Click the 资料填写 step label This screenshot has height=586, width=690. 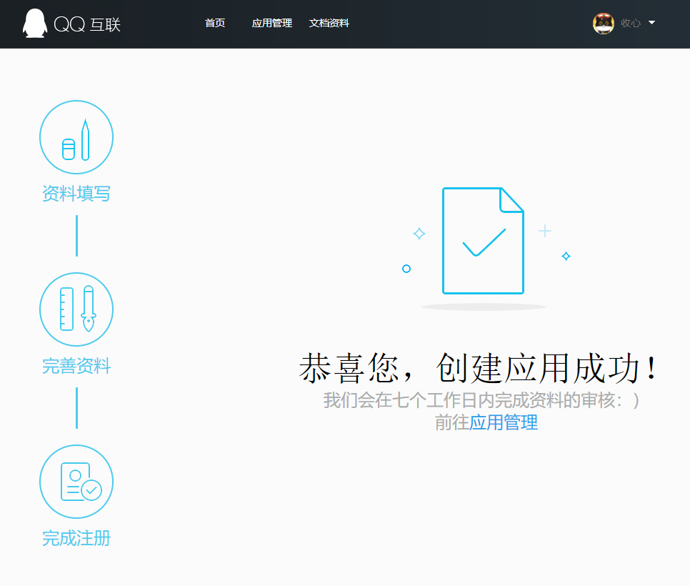click(76, 194)
